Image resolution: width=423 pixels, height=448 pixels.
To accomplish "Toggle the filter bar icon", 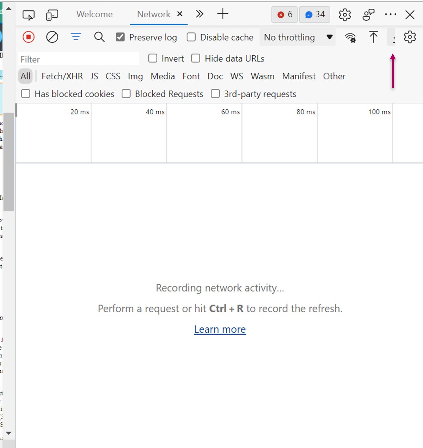I will (76, 37).
